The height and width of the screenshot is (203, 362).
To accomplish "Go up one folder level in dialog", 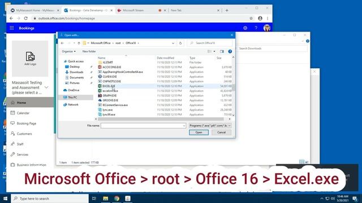I will (79, 43).
